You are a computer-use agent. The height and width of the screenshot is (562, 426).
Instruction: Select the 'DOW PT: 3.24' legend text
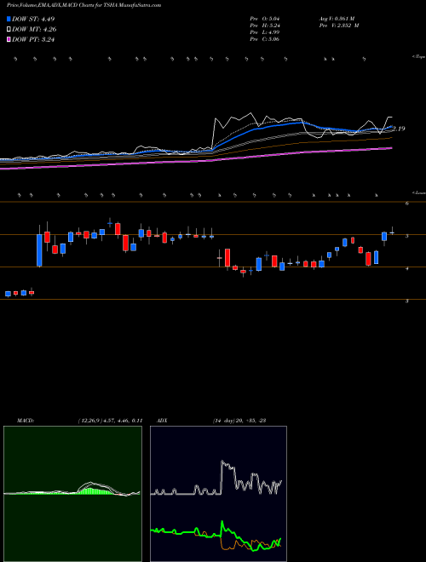point(33,39)
